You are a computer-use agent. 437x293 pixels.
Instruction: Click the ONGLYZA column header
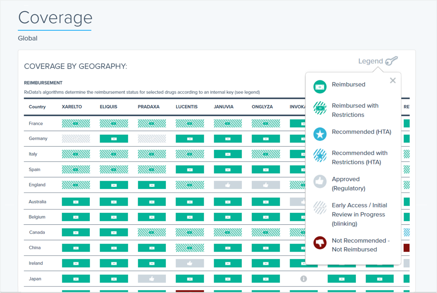[x=262, y=107]
